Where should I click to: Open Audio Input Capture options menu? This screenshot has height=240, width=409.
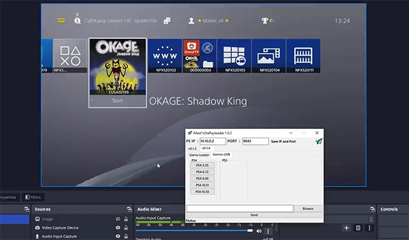(x=268, y=231)
